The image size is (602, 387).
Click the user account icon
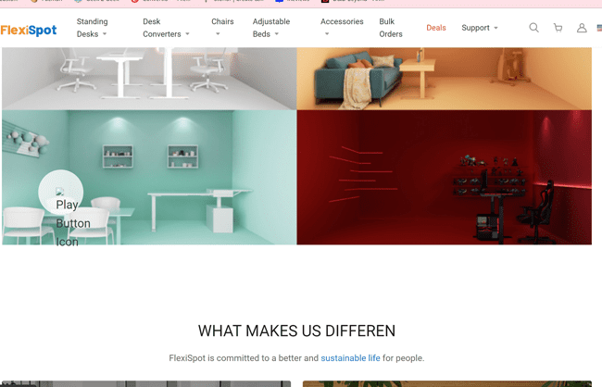582,28
